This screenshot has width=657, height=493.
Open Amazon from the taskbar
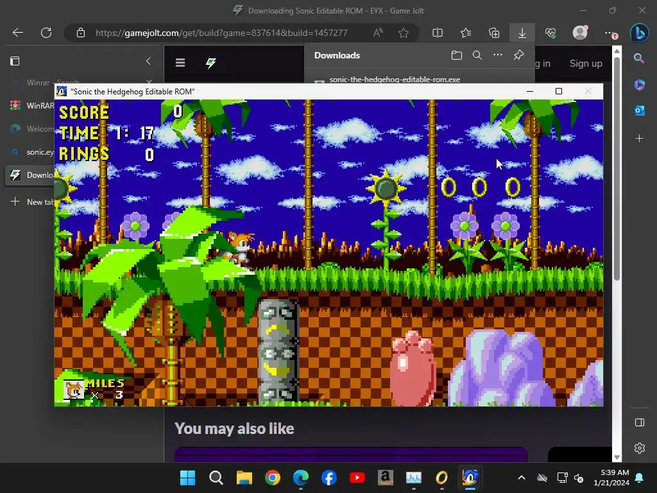point(385,478)
